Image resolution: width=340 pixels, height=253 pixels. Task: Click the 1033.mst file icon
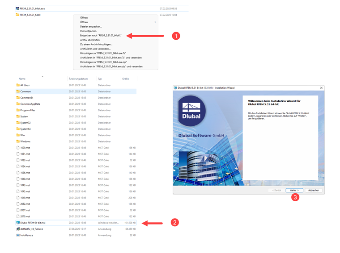[x=18, y=160]
